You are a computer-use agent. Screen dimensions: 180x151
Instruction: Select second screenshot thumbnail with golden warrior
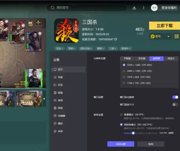(x=29, y=99)
